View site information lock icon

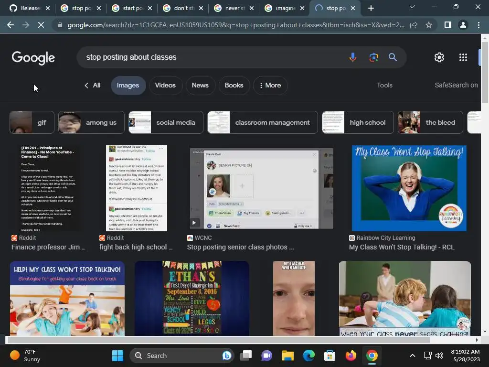coord(60,25)
